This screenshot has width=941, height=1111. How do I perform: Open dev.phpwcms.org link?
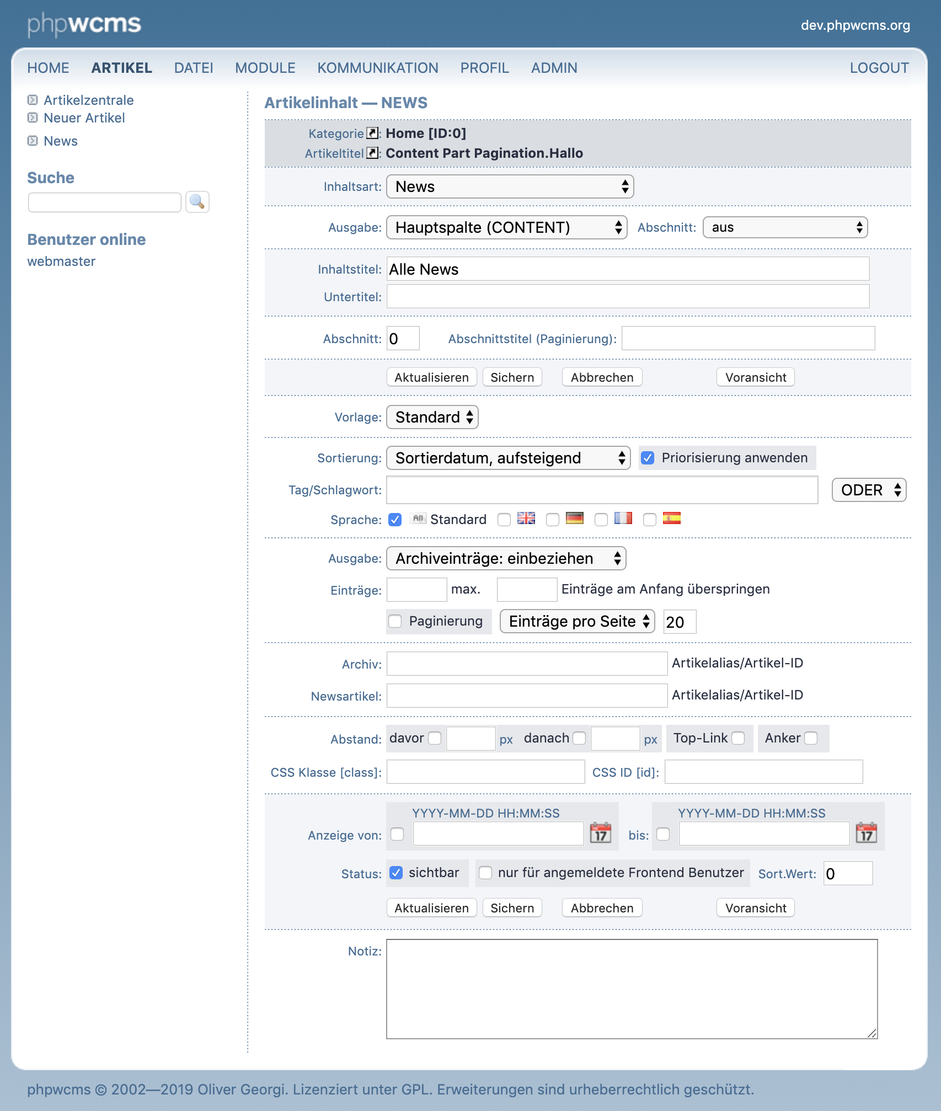coord(856,25)
